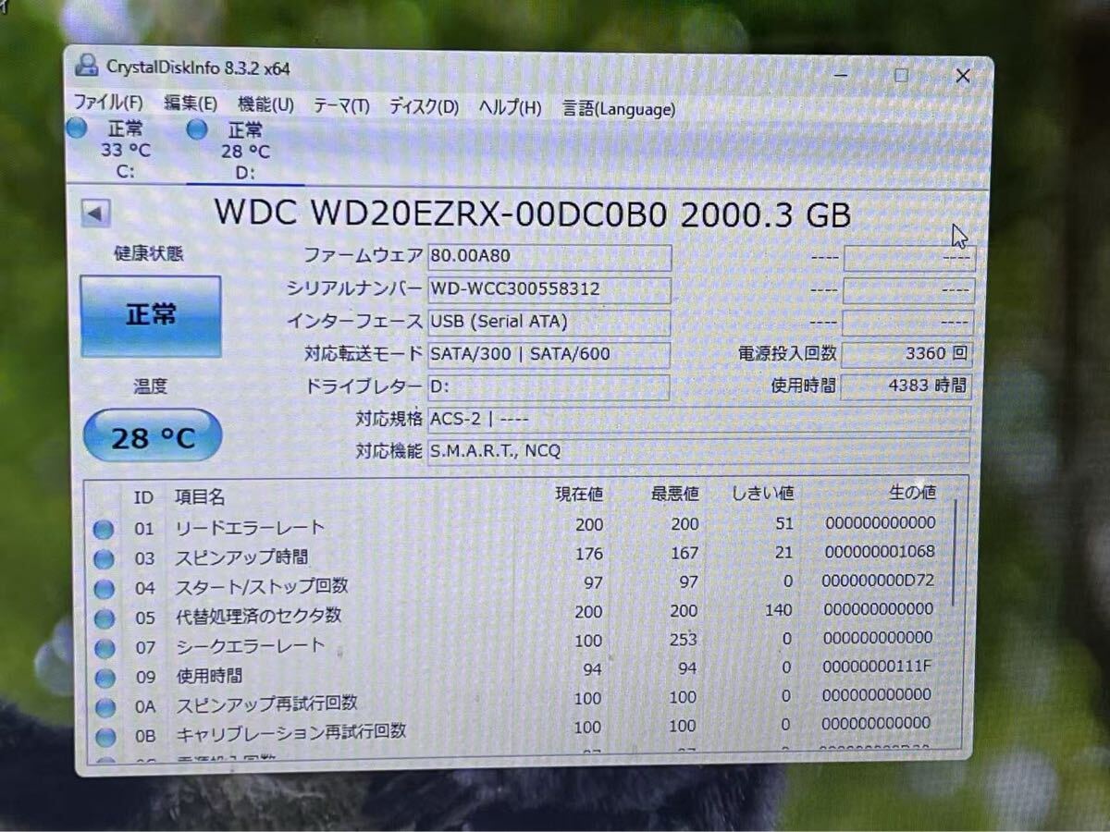
Task: Click the disk title WDC WD20EZRX-00DC0B0 2000.3 GB
Action: tap(533, 213)
